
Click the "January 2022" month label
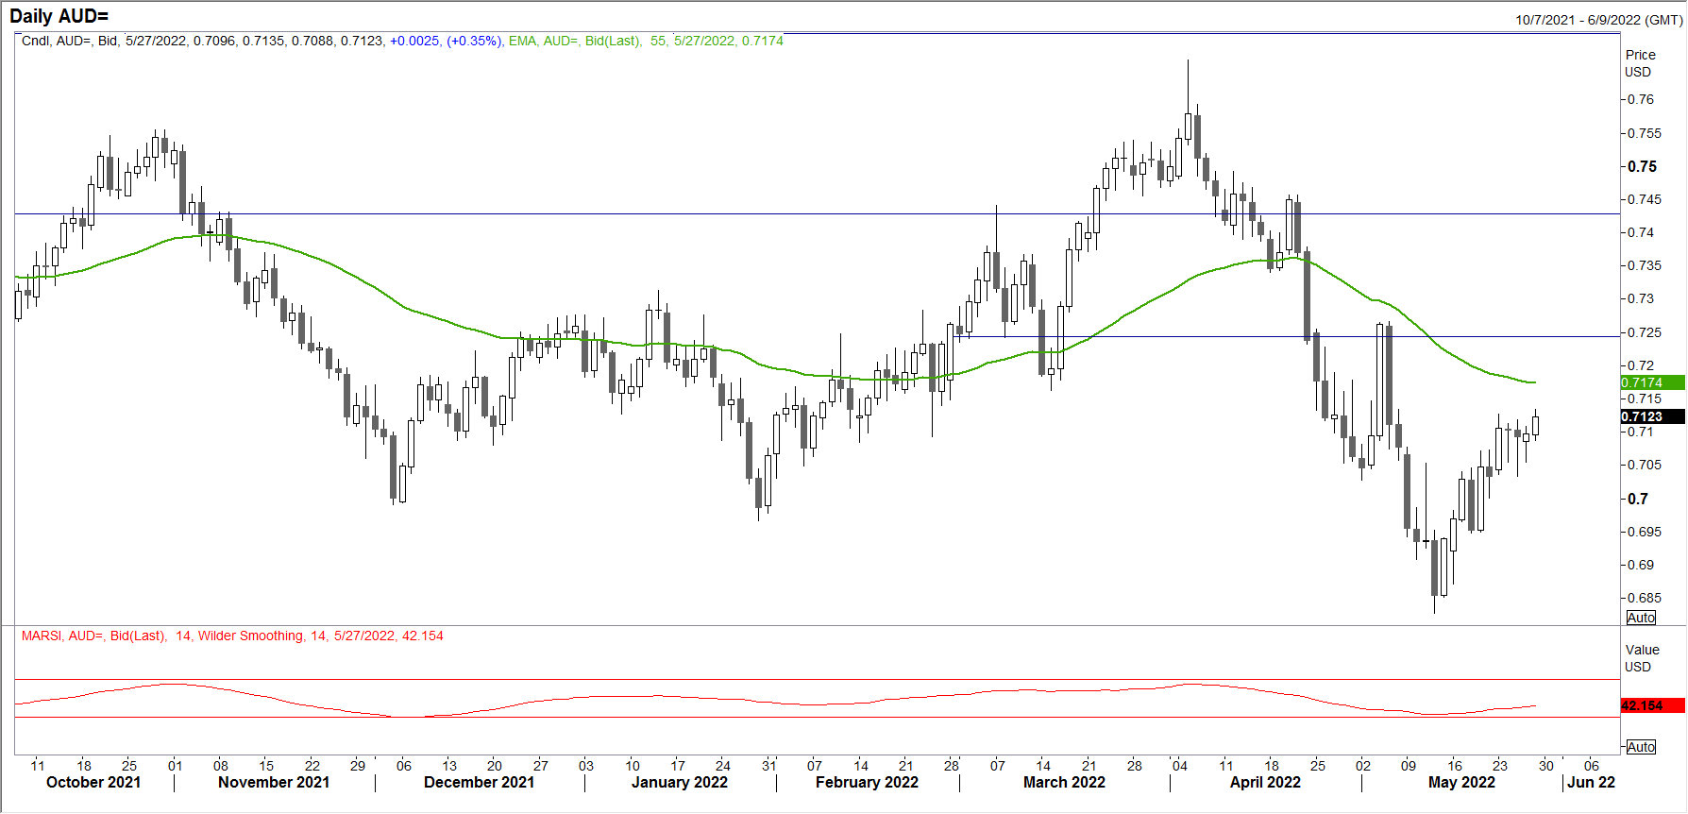tap(680, 782)
